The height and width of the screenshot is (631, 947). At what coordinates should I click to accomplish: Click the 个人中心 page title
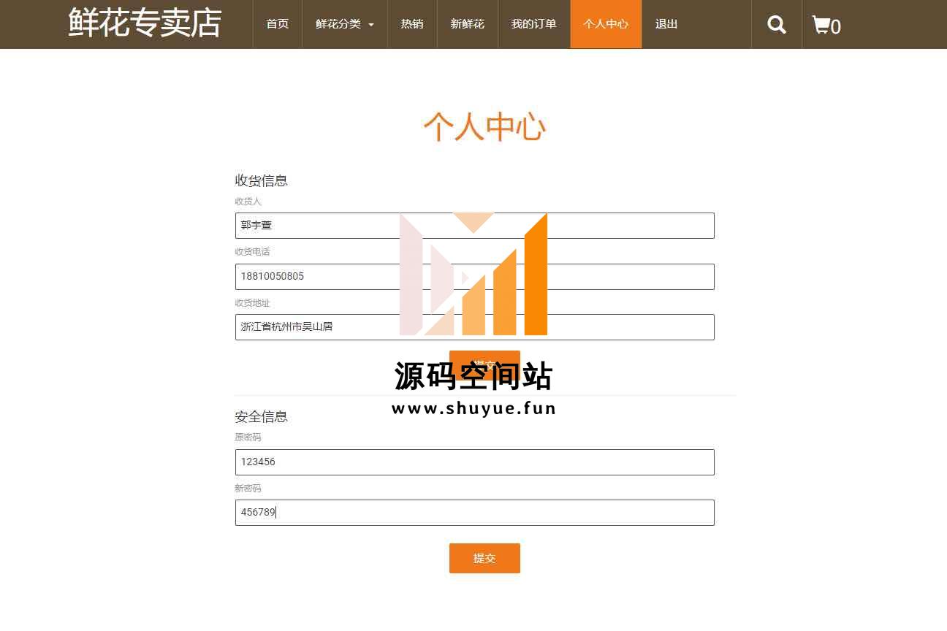(x=484, y=126)
